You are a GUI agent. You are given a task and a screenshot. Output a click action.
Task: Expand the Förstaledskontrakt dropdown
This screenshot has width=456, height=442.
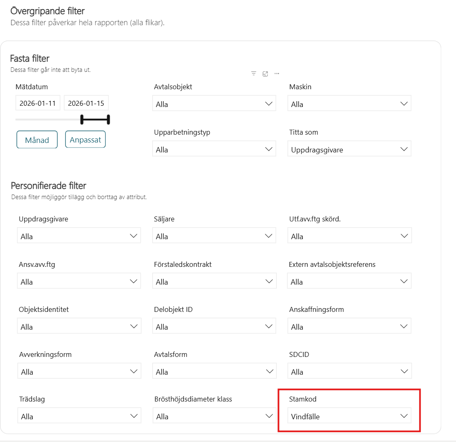pos(214,282)
